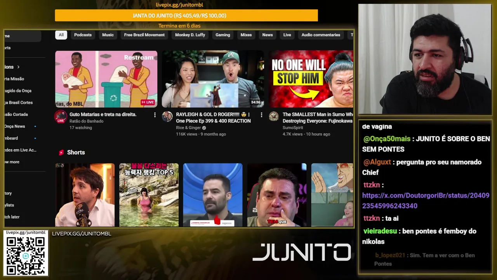The height and width of the screenshot is (280, 497).
Task: Open SumoSpirit channel avatar
Action: coord(274,117)
